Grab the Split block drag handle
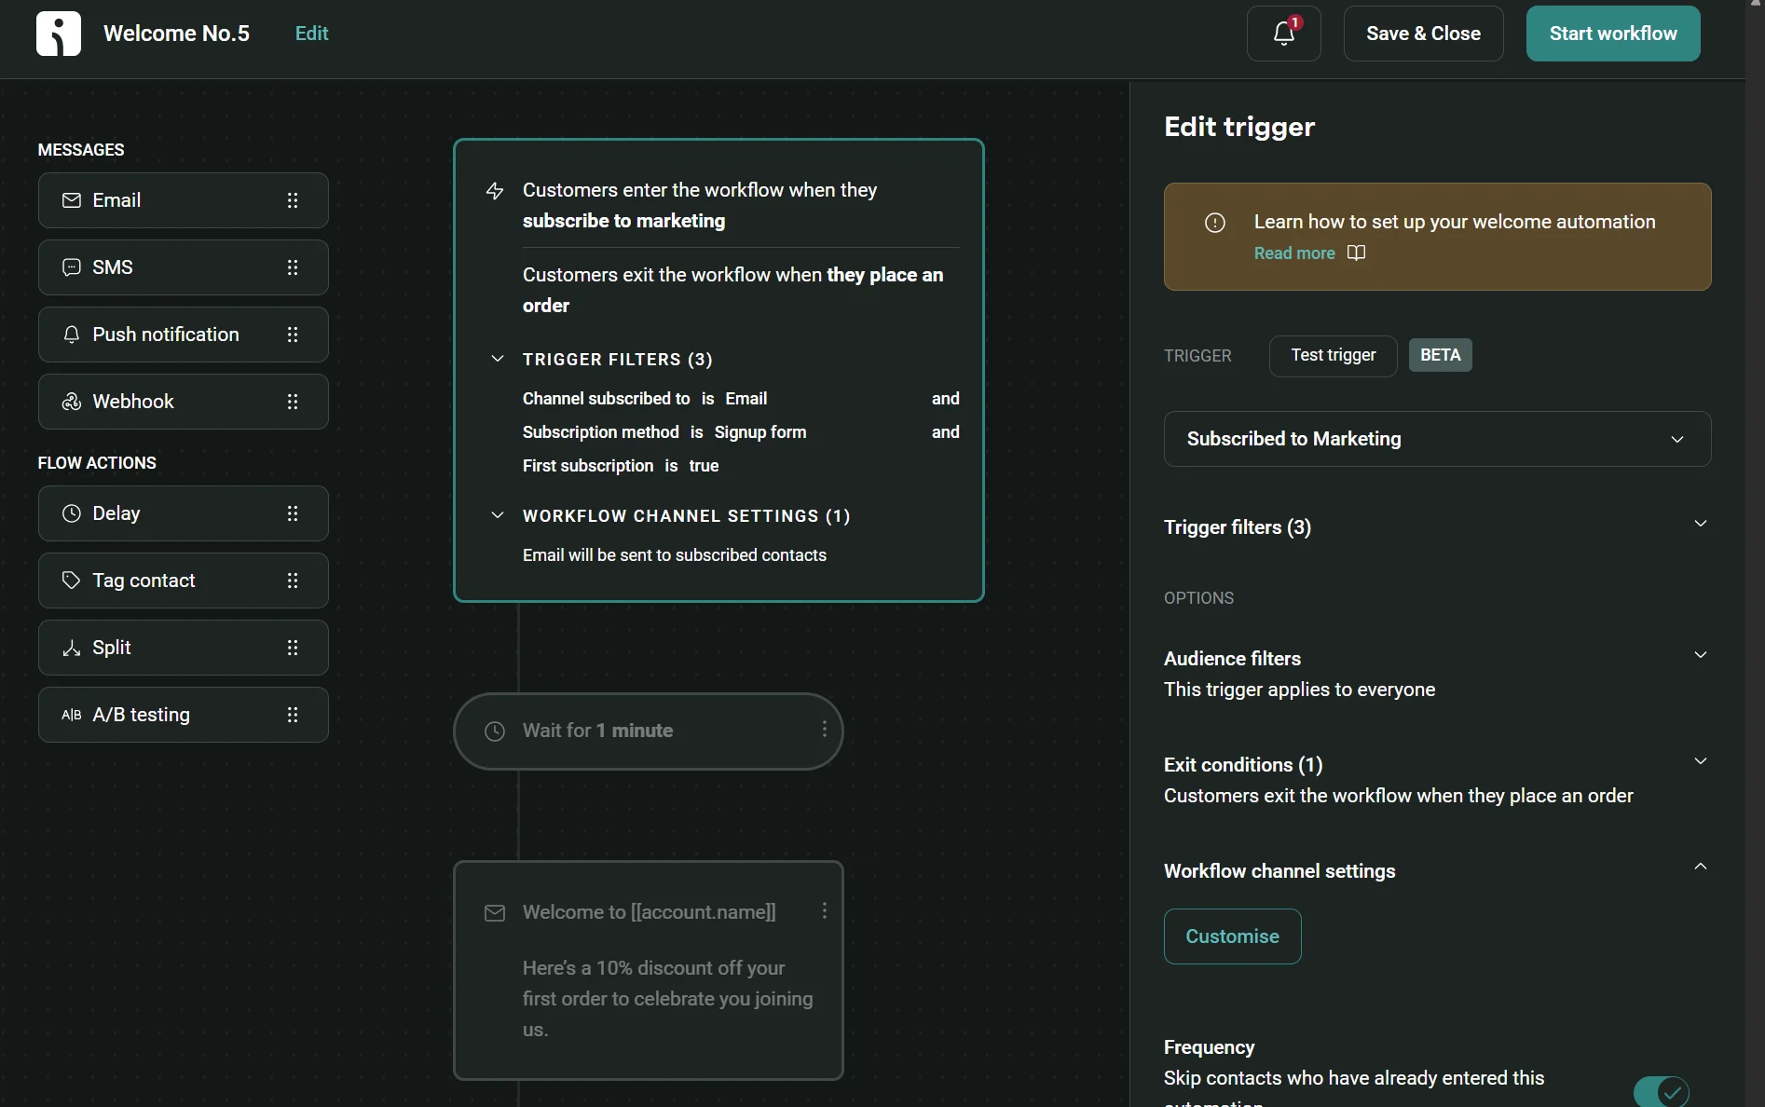The height and width of the screenshot is (1107, 1765). coord(293,648)
